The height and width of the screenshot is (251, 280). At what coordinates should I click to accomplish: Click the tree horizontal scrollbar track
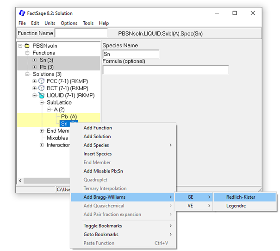point(47,181)
